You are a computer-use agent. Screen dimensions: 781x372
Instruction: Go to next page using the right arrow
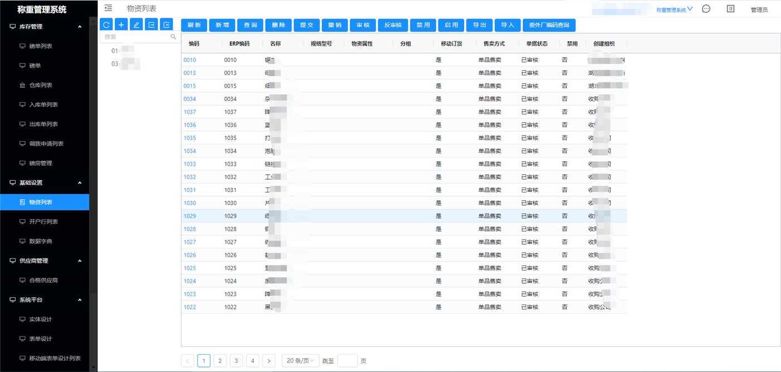[269, 361]
